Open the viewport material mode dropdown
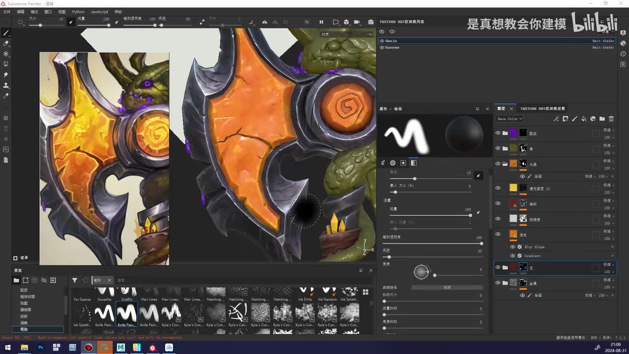 click(347, 34)
